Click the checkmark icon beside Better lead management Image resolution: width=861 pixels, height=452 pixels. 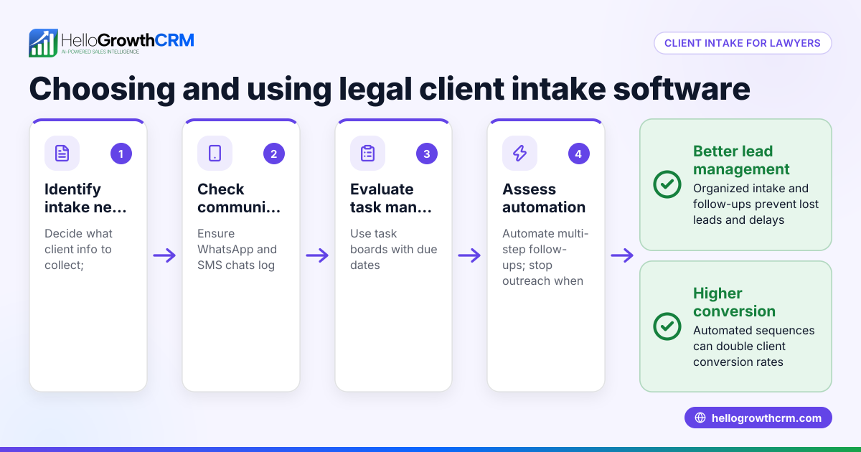pos(667,184)
